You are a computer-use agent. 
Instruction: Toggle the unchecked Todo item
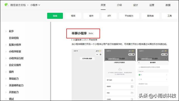[139, 79]
